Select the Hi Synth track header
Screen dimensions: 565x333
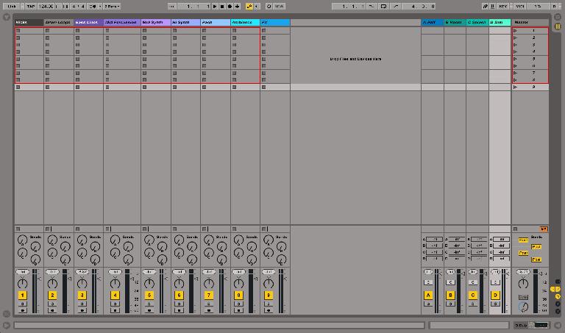click(x=185, y=22)
